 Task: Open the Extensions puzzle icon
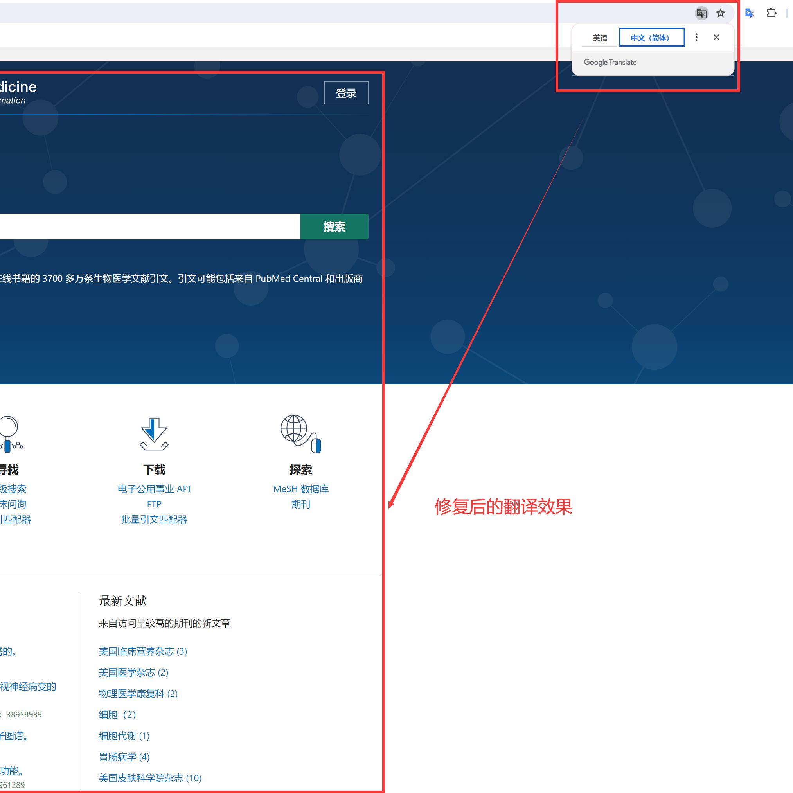point(771,13)
